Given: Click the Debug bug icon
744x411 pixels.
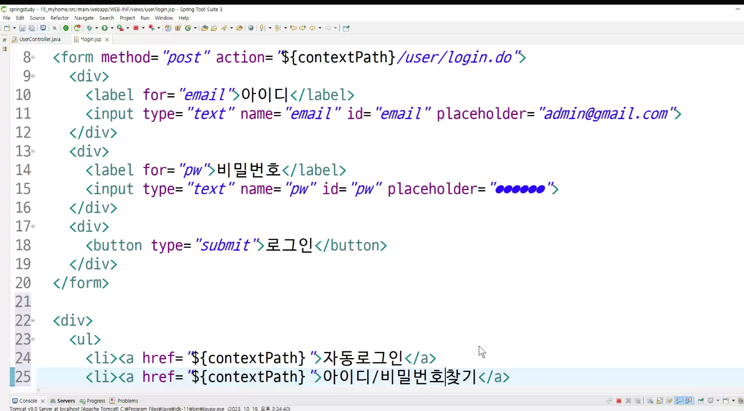Looking at the screenshot, I should tap(89, 28).
